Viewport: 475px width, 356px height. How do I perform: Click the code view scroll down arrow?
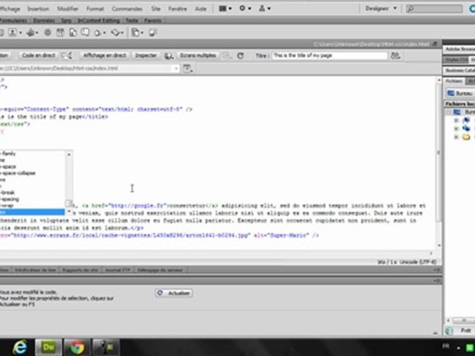point(439,246)
